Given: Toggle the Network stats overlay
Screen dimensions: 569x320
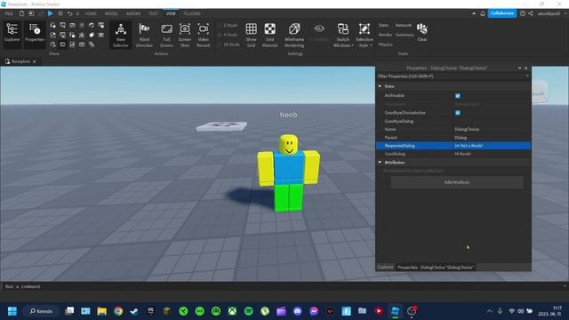Looking at the screenshot, I should (x=404, y=25).
